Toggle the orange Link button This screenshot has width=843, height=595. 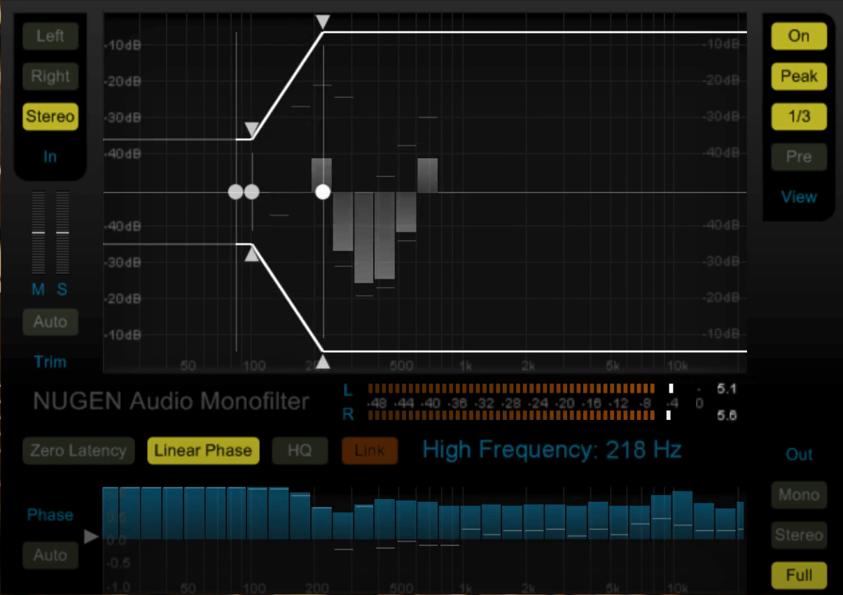(370, 451)
